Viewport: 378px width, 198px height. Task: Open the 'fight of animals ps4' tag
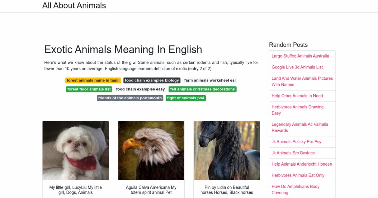pos(186,98)
